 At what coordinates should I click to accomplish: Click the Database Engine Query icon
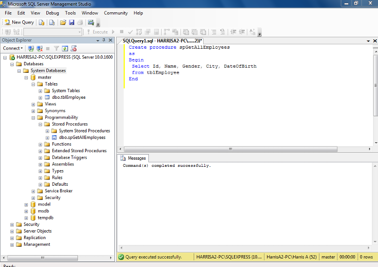click(x=42, y=22)
